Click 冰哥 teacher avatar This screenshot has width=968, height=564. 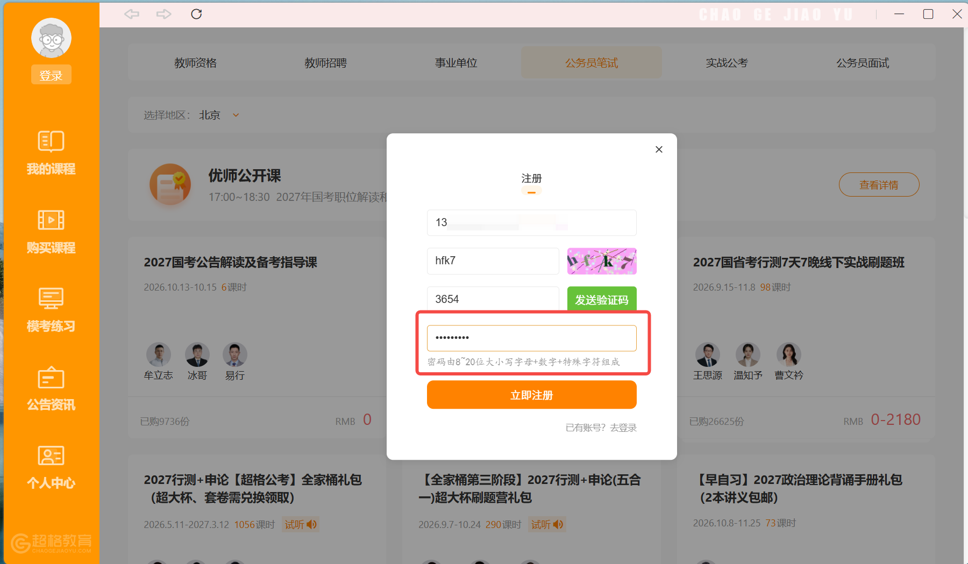click(197, 355)
